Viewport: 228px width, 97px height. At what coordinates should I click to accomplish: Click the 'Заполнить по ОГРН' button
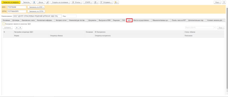tap(36, 11)
